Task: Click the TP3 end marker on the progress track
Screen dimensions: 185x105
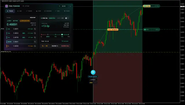Action: (69, 35)
